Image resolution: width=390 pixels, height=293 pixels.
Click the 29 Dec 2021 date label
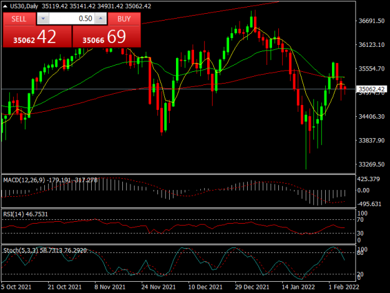252,287
